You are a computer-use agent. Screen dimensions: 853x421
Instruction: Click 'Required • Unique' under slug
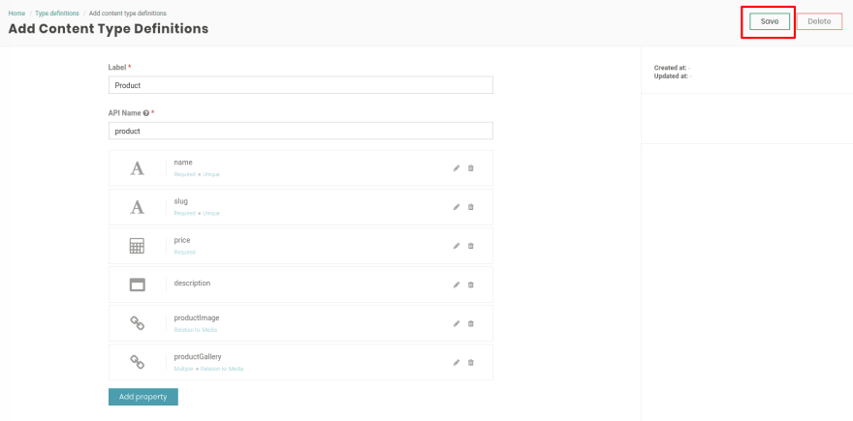pyautogui.click(x=197, y=214)
